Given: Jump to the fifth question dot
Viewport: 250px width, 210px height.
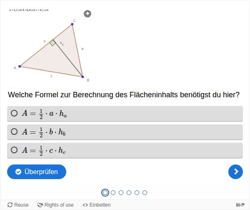Looking at the screenshot, I should pyautogui.click(x=137, y=192).
